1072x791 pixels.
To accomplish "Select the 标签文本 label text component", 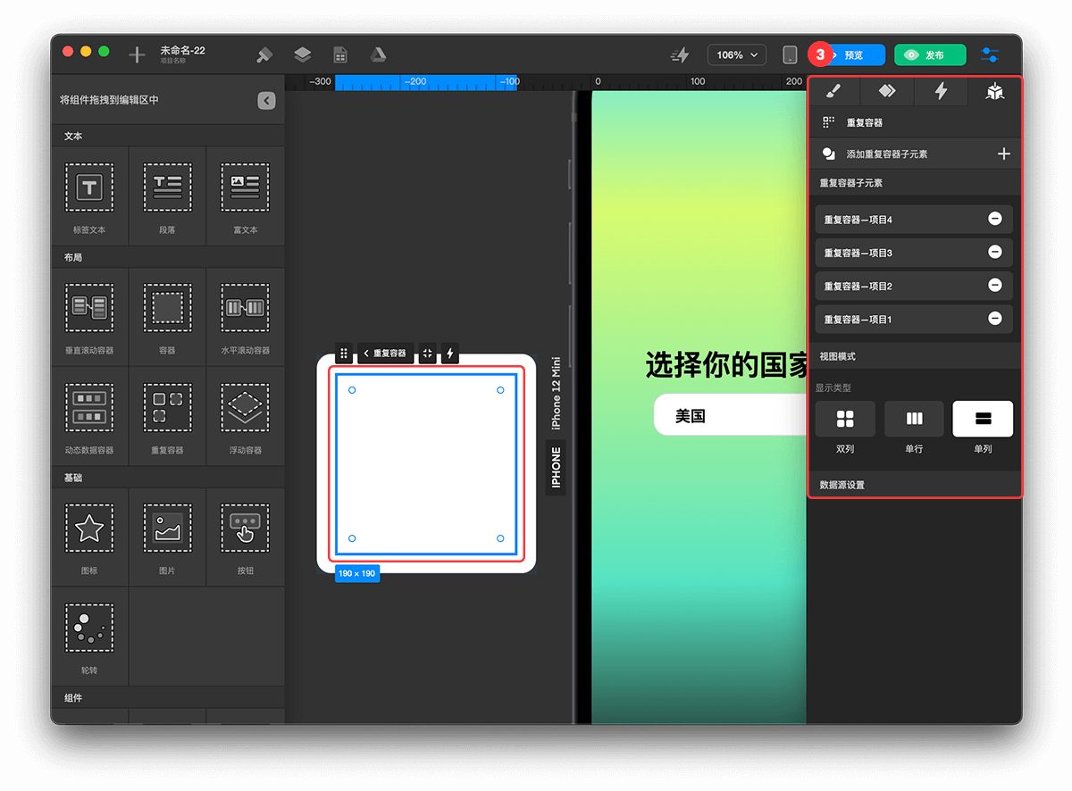I will tap(89, 196).
